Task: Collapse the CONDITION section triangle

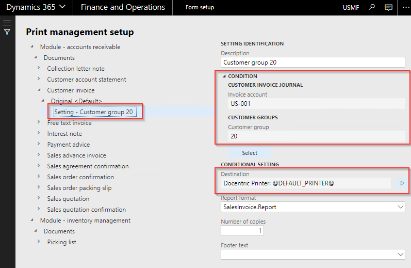Action: click(224, 76)
